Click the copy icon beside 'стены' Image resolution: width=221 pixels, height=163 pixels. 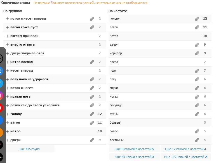197,114
